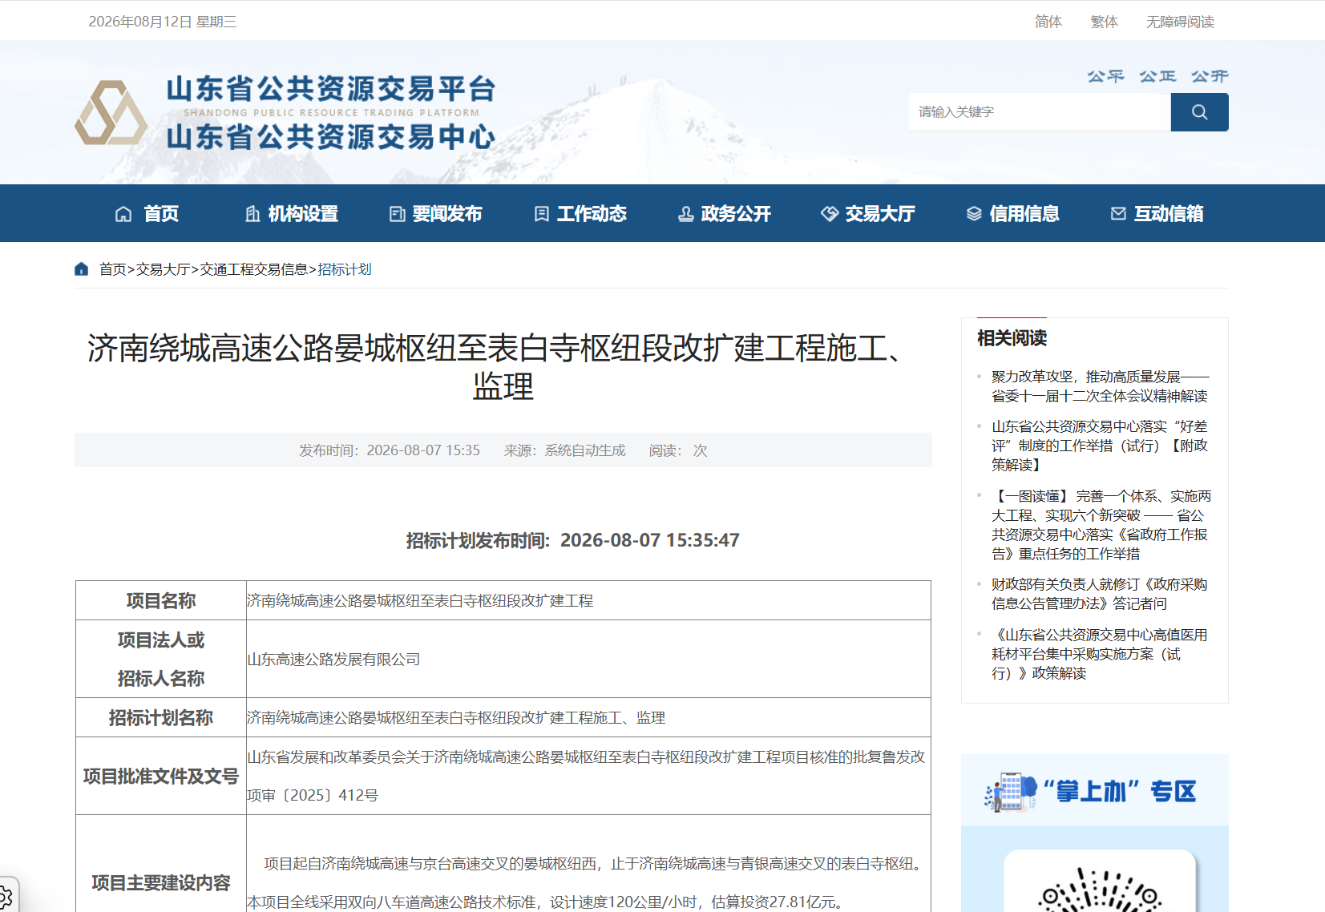Click the 项审〔2025〕412号 approval number text
Screen dimensions: 1325x912
tap(313, 795)
